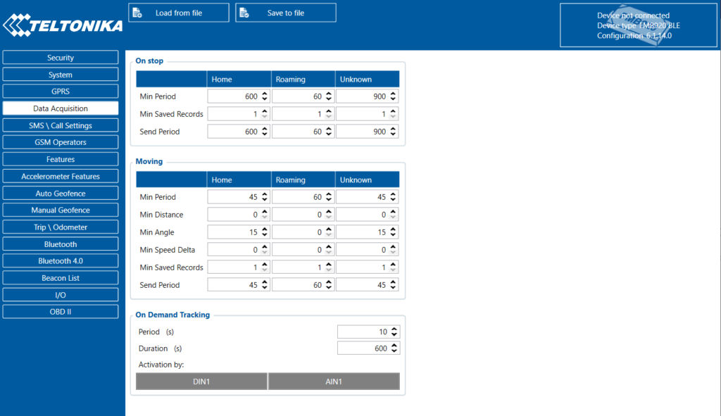Screen dimensions: 721x416
Task: Click the Teltonika logo
Action: 63,25
